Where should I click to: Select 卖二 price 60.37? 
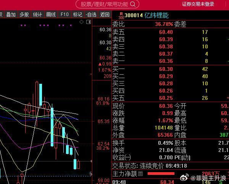pos(166,54)
